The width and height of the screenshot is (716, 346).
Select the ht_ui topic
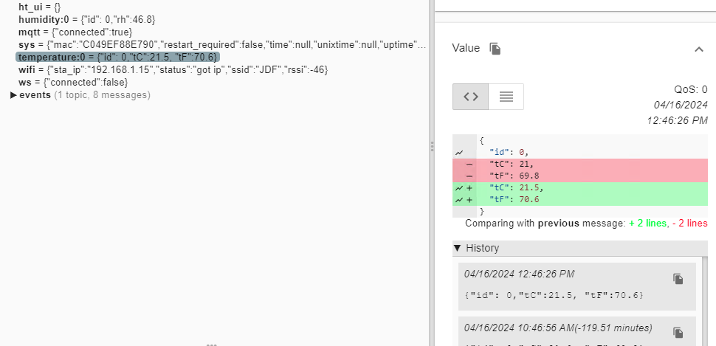[x=34, y=7]
